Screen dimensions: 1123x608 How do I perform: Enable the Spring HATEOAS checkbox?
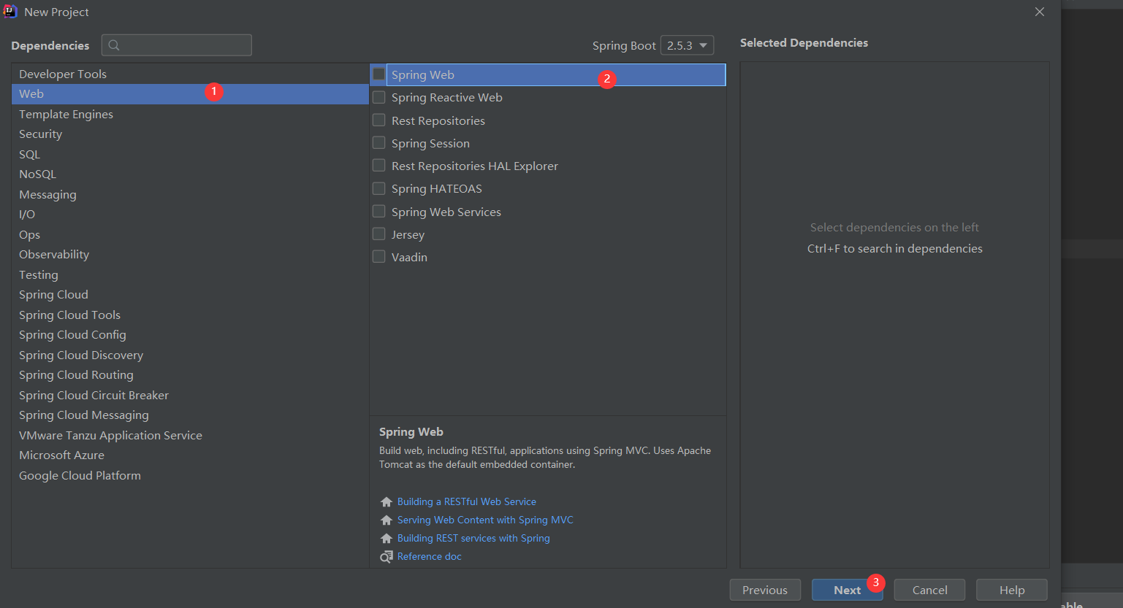pyautogui.click(x=378, y=188)
